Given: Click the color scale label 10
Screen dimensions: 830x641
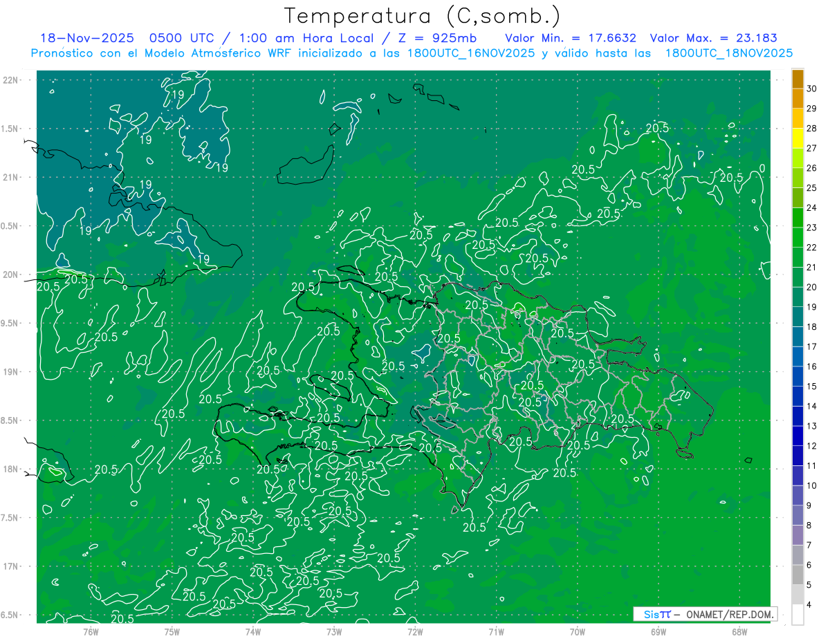Looking at the screenshot, I should coord(812,486).
